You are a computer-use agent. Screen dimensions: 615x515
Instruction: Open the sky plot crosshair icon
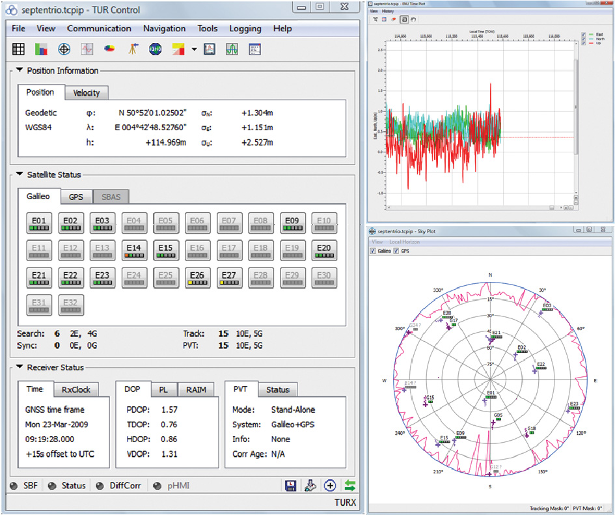click(64, 49)
